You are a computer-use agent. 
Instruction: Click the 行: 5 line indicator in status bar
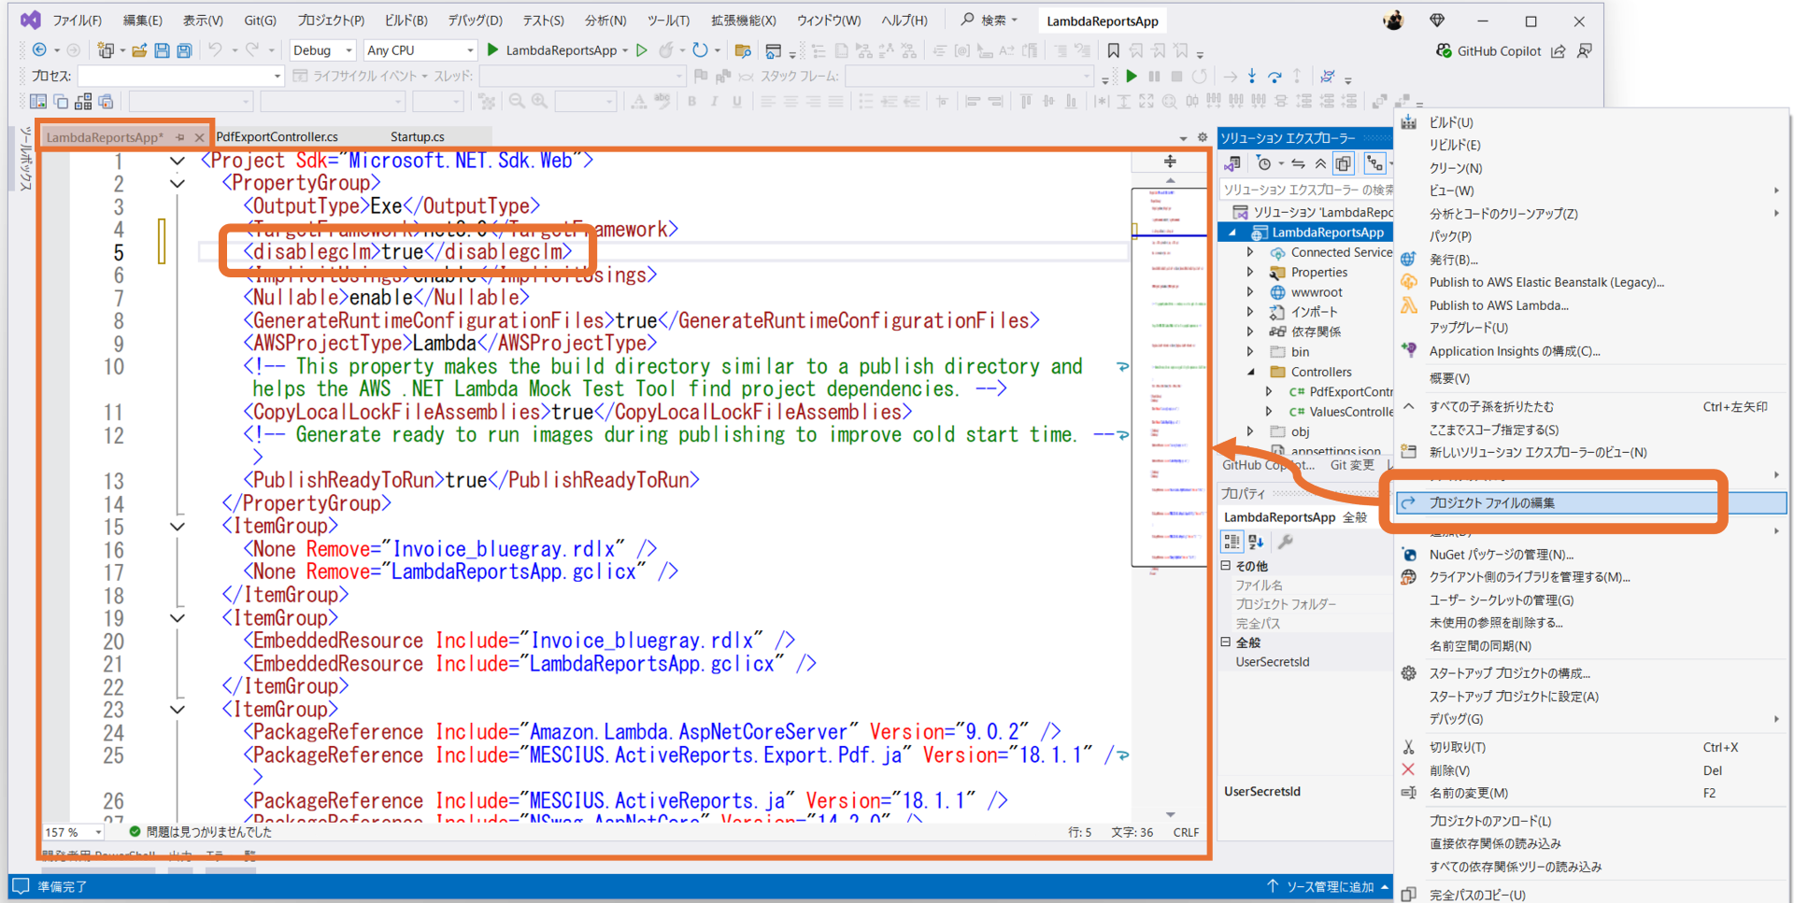(x=1079, y=832)
